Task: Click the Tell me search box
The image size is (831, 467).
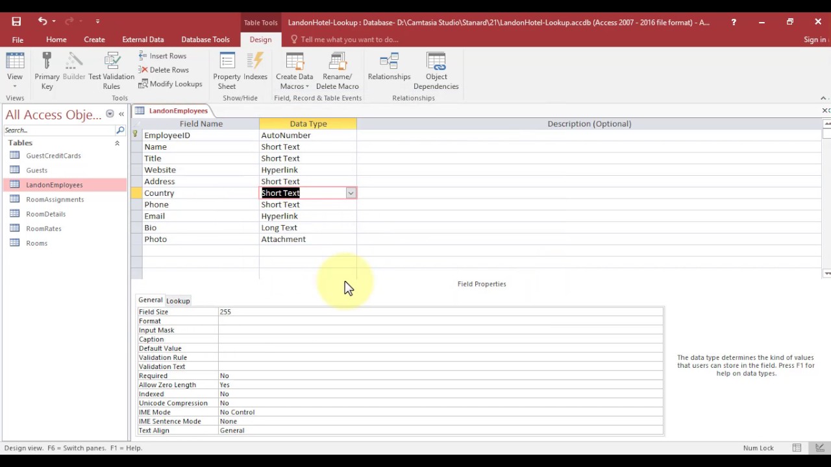Action: [349, 40]
